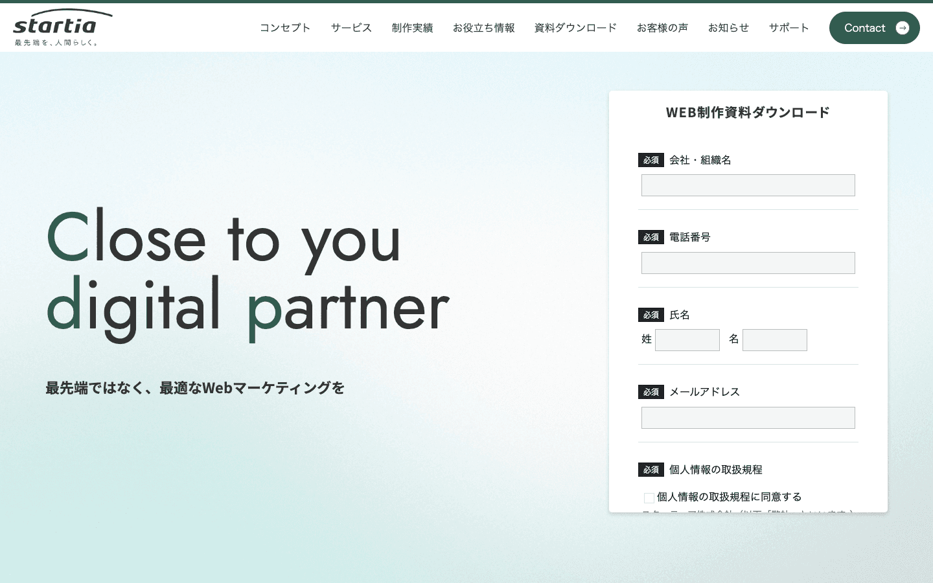Click the 姓 (surname) input box
The height and width of the screenshot is (583, 933).
pyautogui.click(x=687, y=340)
